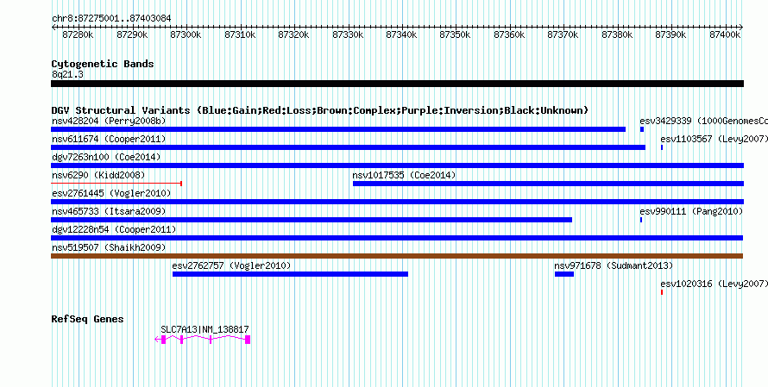Select the 8q21.3 band label

point(67,74)
